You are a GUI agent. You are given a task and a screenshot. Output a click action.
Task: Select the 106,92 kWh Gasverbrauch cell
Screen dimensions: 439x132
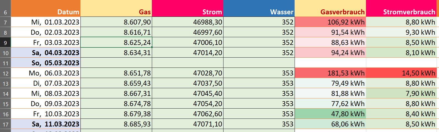(x=330, y=22)
